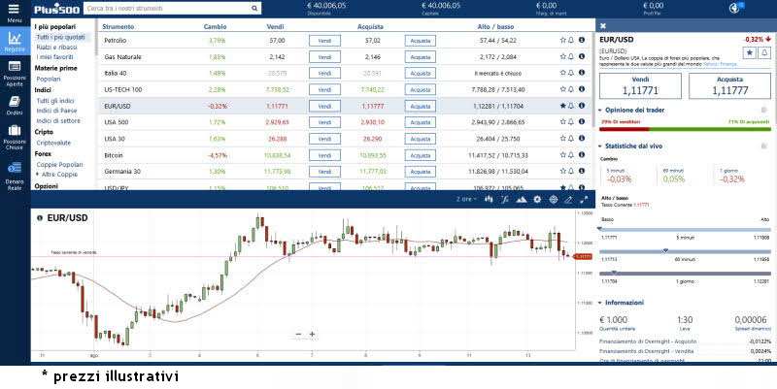Collapse the Informazioni section
The image size is (777, 389).
pyautogui.click(x=601, y=303)
